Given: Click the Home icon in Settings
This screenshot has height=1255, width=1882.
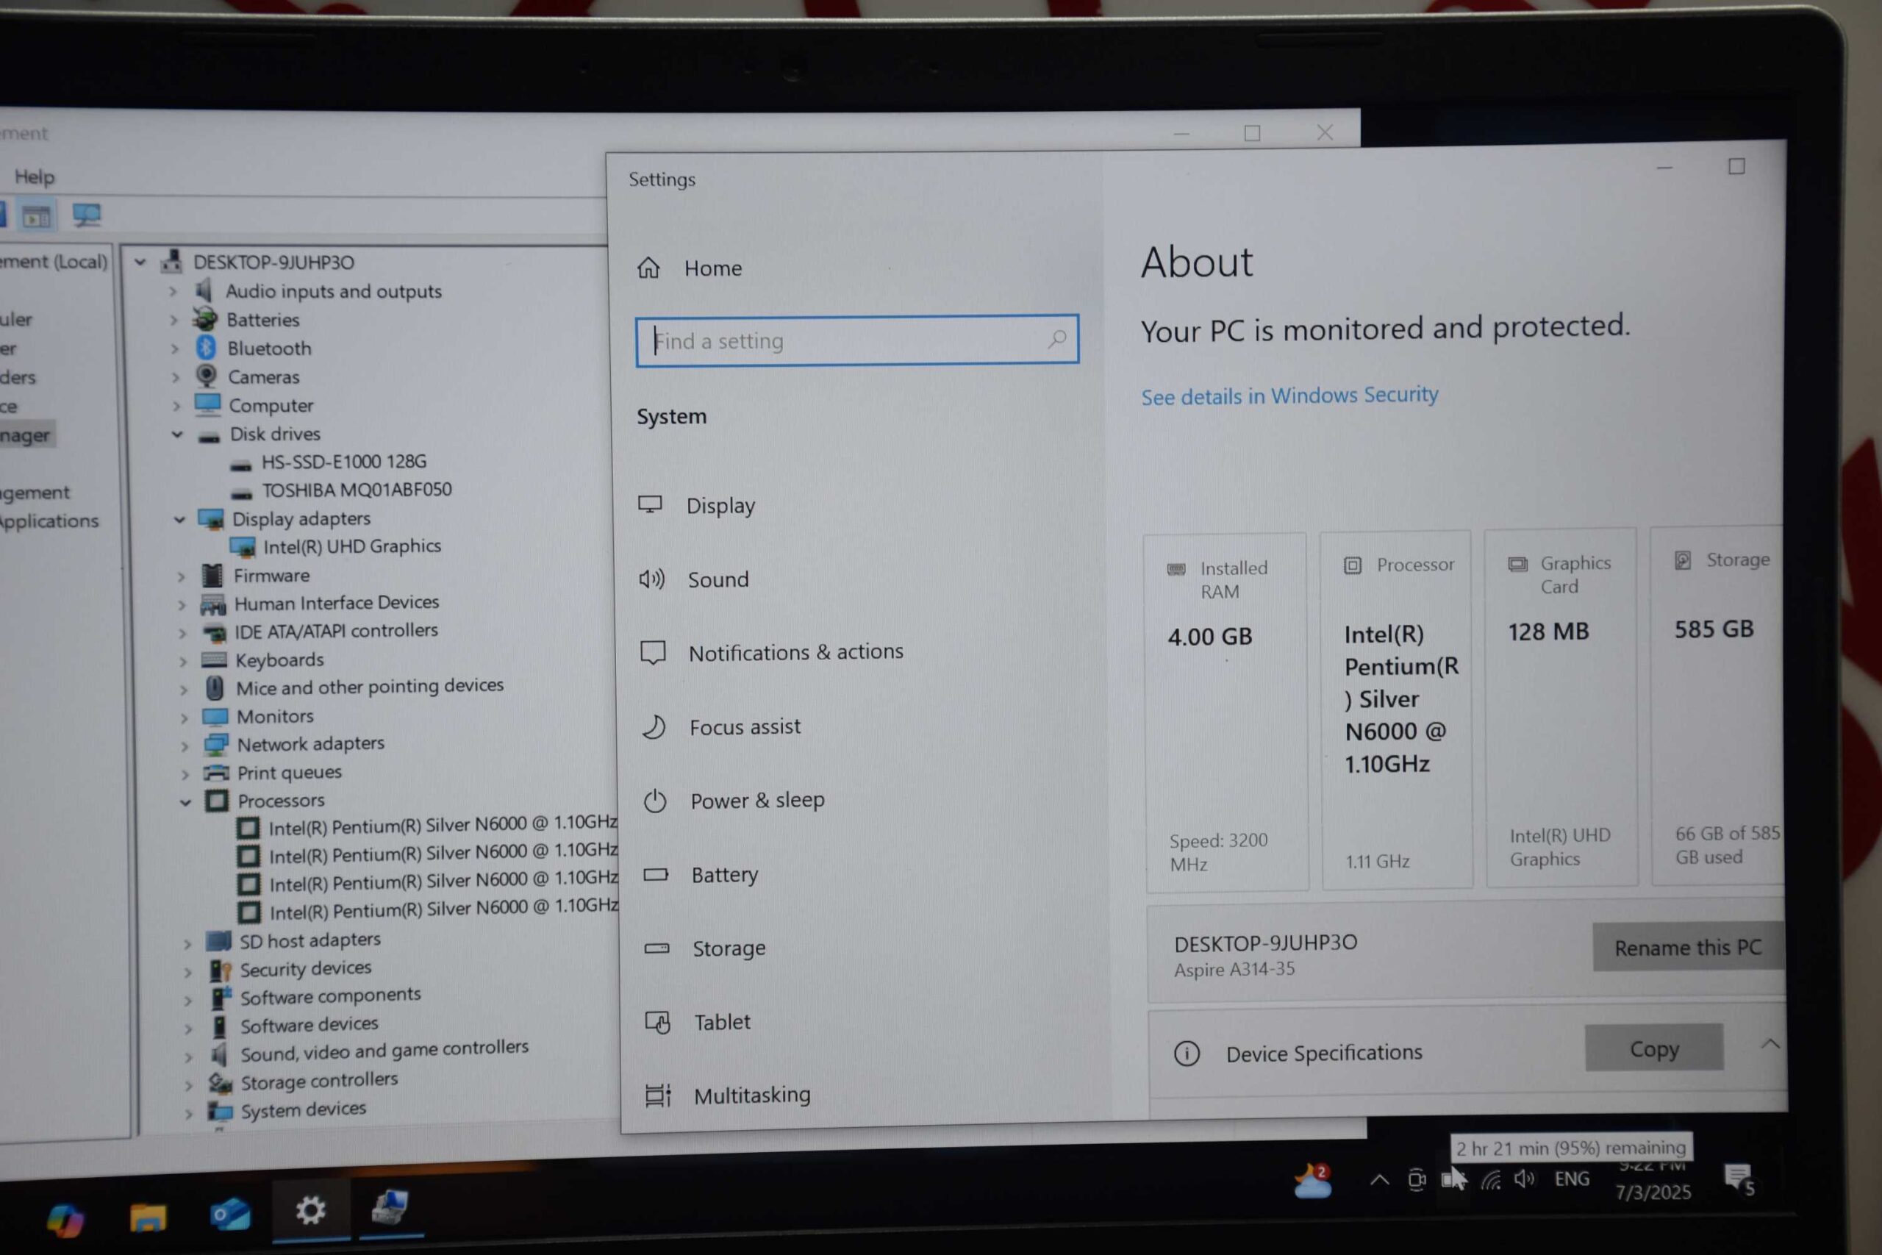Looking at the screenshot, I should click(x=648, y=268).
